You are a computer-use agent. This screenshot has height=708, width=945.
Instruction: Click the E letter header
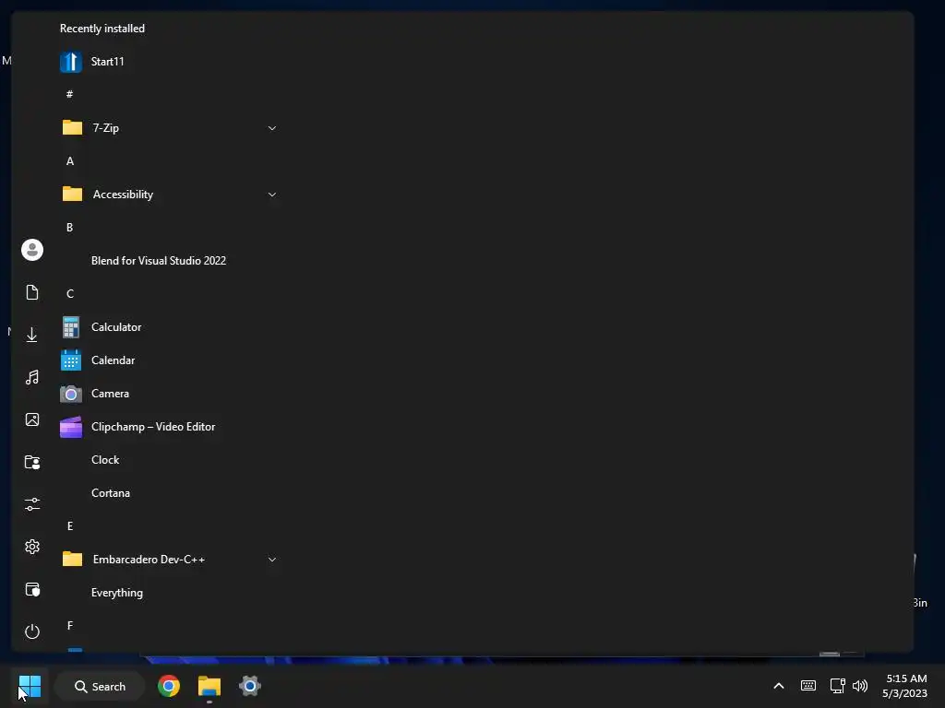pos(70,526)
